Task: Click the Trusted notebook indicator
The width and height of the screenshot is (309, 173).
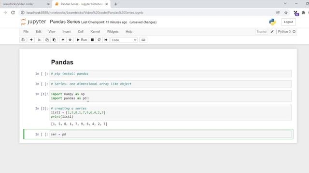Action: point(262,32)
